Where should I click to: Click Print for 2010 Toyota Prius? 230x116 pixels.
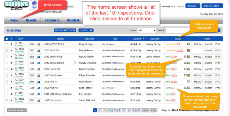[x=218, y=57]
